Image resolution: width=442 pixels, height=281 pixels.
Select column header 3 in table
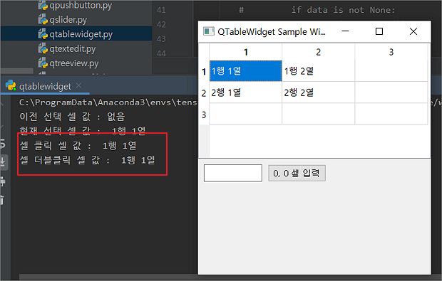[391, 52]
